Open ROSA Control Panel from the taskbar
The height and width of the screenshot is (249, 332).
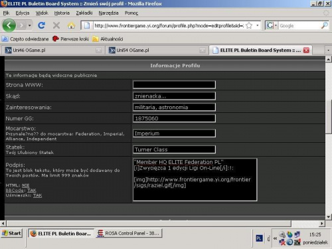(129, 234)
